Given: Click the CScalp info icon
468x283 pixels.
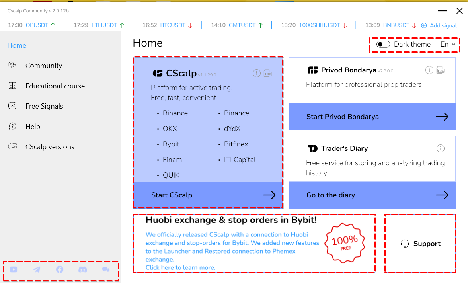Looking at the screenshot, I should coord(257,73).
